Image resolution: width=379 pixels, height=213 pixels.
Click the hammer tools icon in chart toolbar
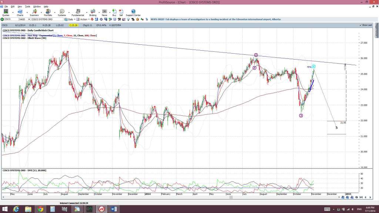point(119,19)
